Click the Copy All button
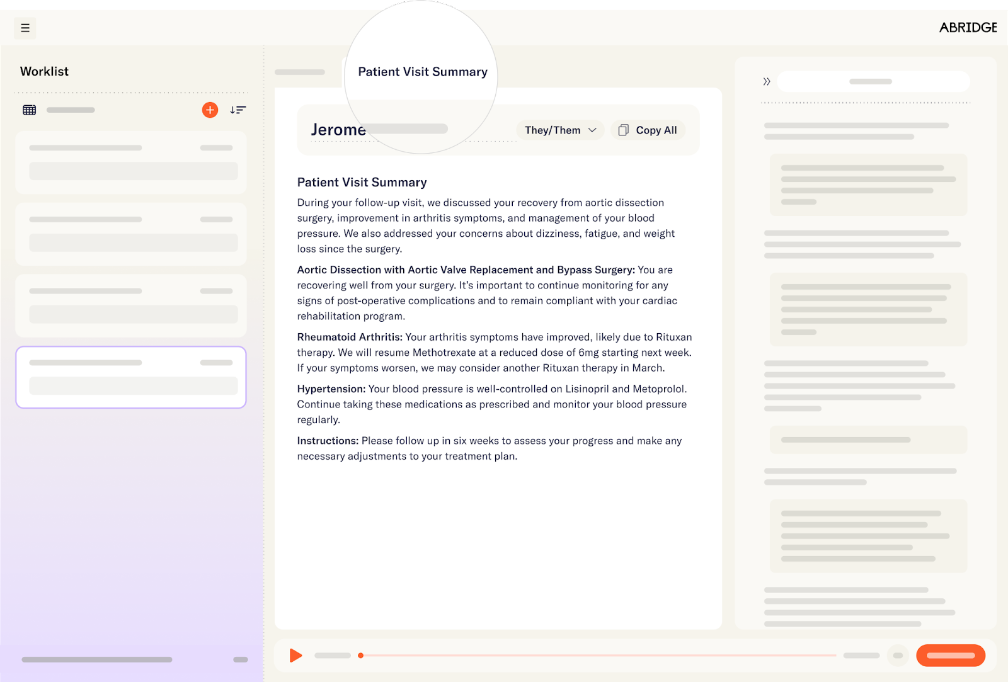Image resolution: width=1008 pixels, height=682 pixels. point(648,130)
